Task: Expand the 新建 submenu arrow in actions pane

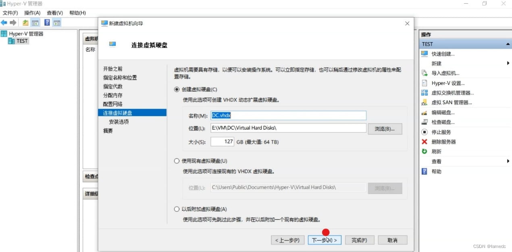Action: point(508,63)
